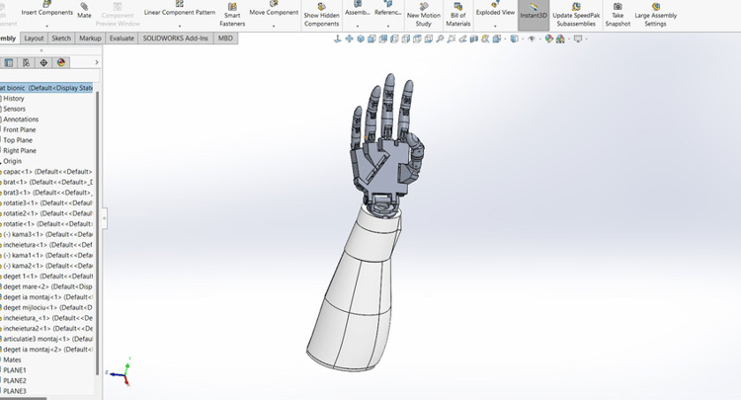This screenshot has width=741, height=400.
Task: Open DimXpertManager crosshair tab
Action: [x=43, y=62]
